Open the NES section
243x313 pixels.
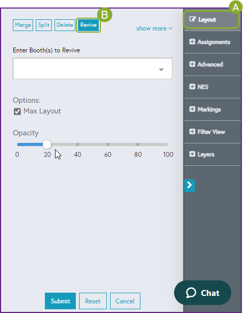[213, 87]
